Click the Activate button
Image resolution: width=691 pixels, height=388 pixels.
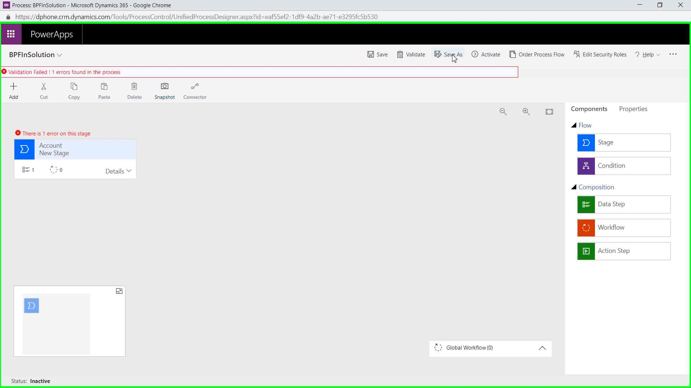[486, 55]
